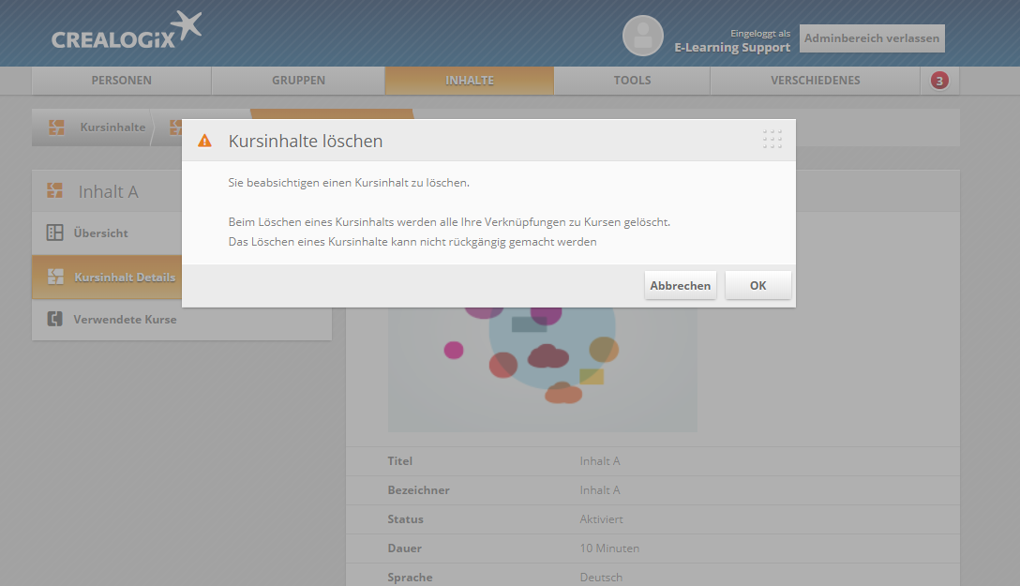Click the E-Learning Support username

coord(732,48)
